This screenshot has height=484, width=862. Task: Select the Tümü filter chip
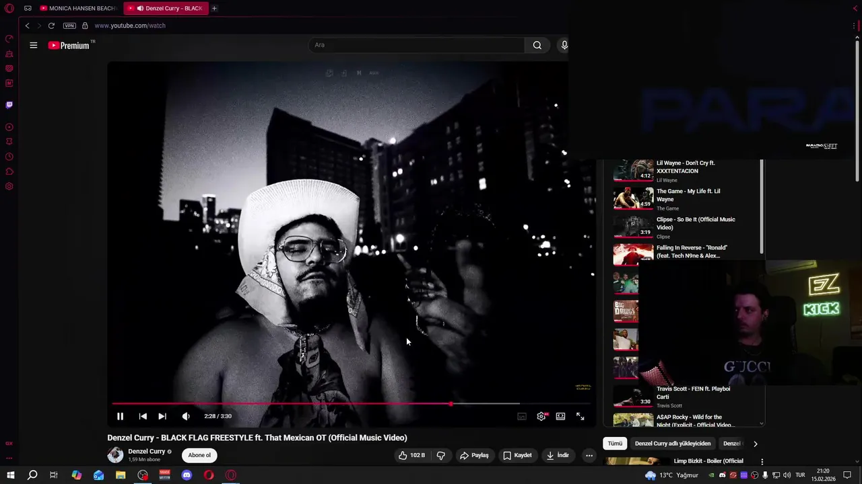(616, 444)
